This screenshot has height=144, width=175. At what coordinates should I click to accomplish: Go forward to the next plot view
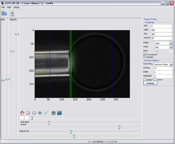[34, 113]
